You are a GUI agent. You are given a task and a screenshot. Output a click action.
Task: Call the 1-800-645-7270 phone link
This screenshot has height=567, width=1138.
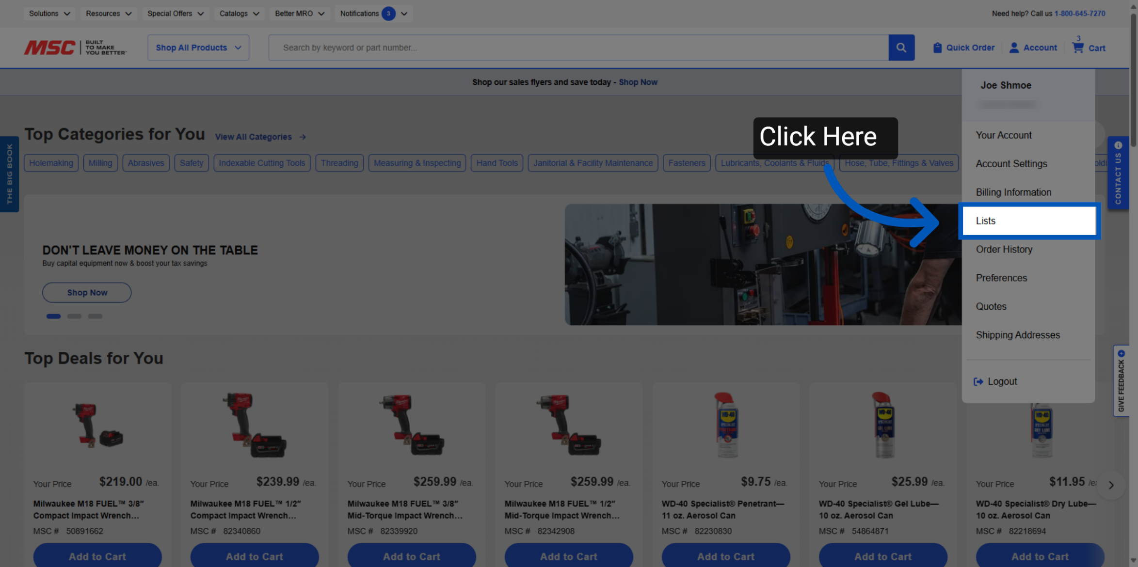tap(1079, 14)
